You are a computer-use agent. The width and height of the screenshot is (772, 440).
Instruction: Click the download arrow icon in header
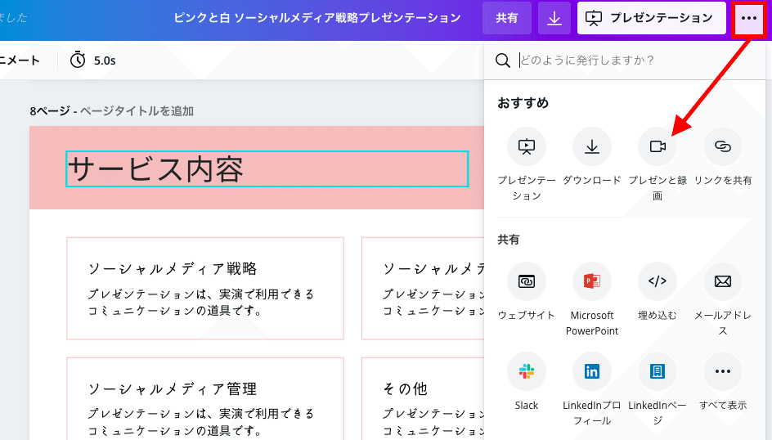(554, 18)
